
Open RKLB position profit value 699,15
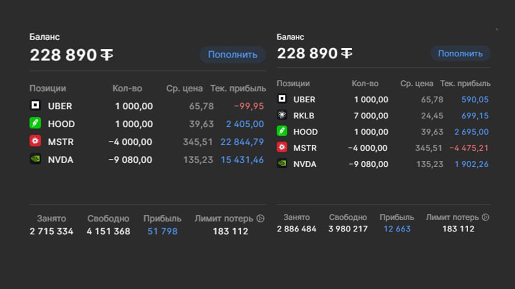click(475, 116)
